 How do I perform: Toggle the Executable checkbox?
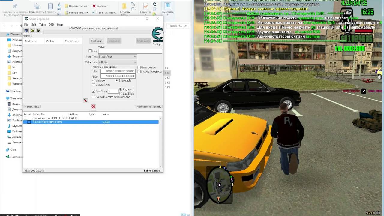(x=117, y=80)
